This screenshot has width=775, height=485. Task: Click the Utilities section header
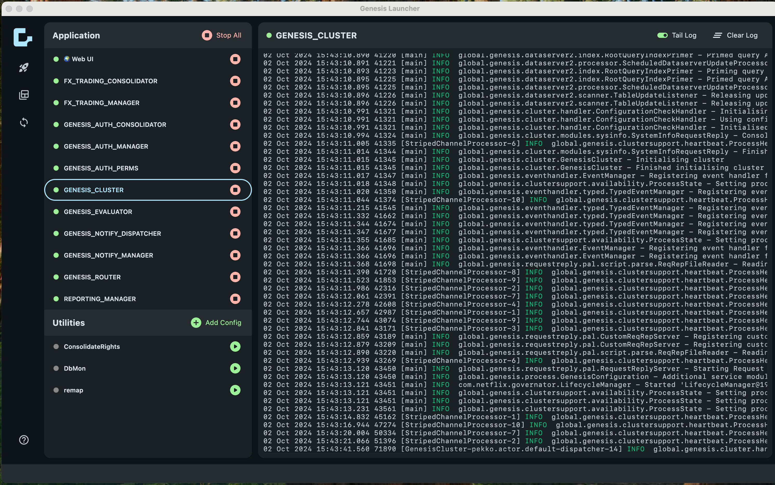[x=68, y=323]
